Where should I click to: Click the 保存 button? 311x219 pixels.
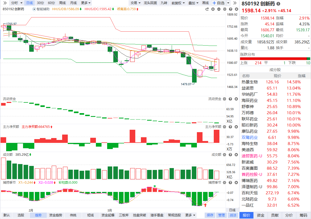click(x=210, y=215)
